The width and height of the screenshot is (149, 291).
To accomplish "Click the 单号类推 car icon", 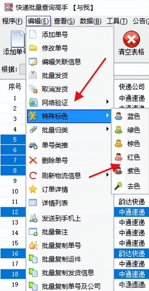I will pyautogui.click(x=33, y=145).
